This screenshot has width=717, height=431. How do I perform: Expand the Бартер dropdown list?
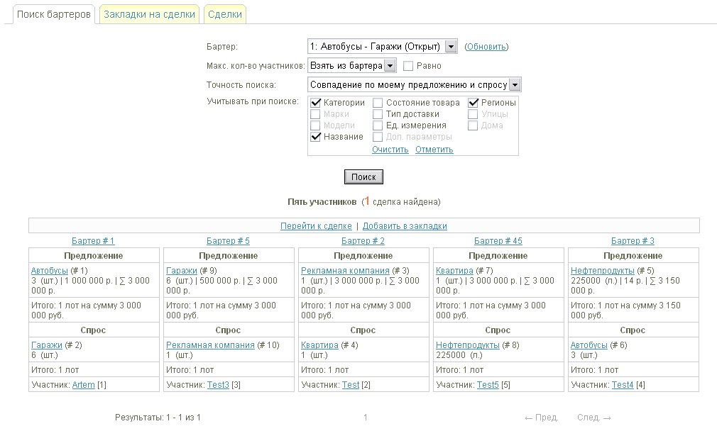(x=450, y=47)
